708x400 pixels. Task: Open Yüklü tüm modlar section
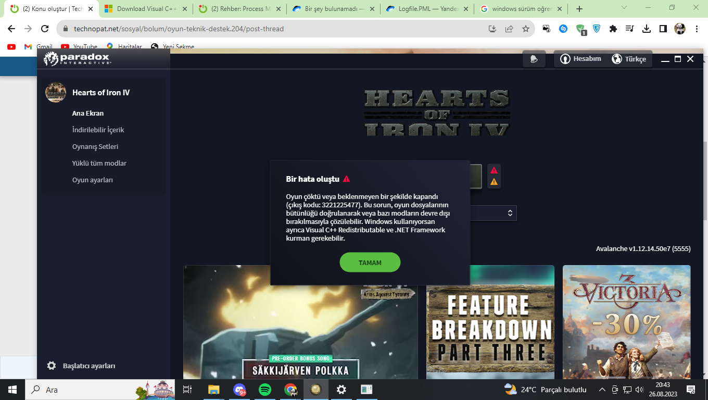pos(99,163)
